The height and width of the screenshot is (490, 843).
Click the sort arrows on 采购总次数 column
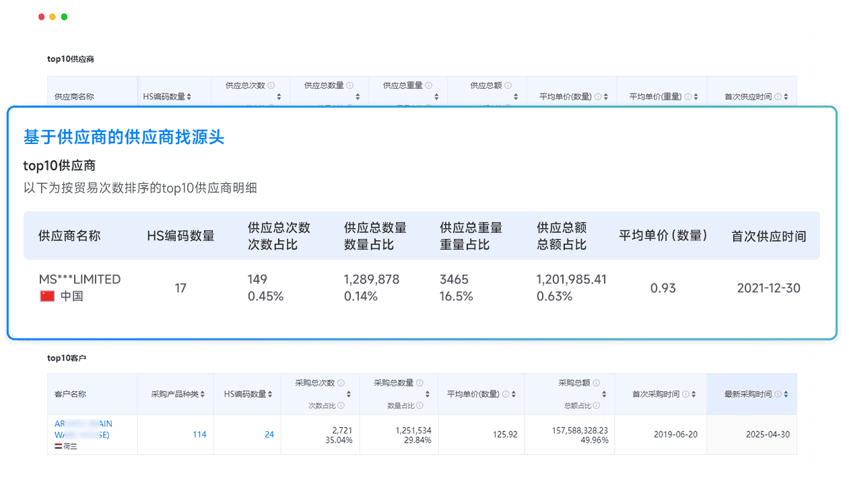[348, 394]
